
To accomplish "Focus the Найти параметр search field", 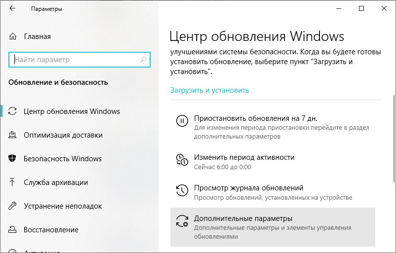I will pyautogui.click(x=79, y=60).
